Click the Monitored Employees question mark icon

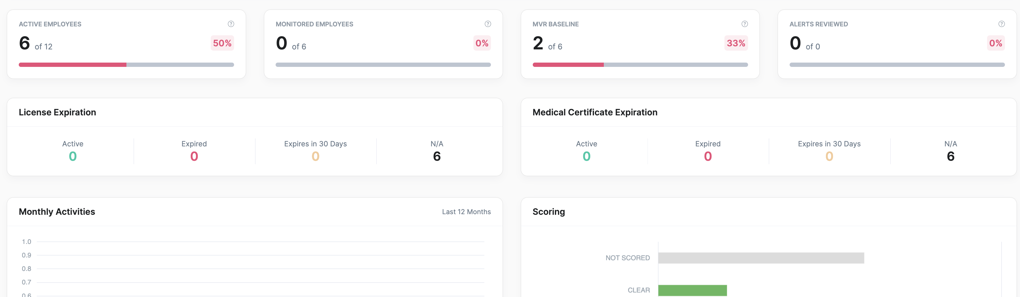(488, 24)
